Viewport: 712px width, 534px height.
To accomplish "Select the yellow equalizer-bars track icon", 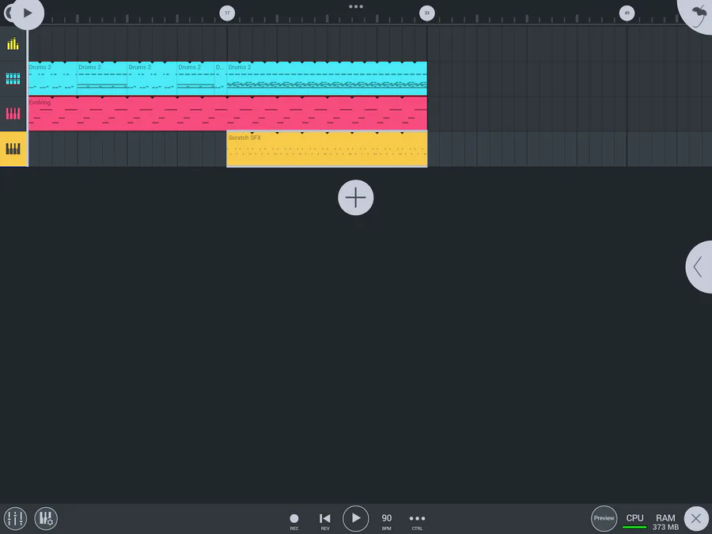I will pyautogui.click(x=13, y=44).
